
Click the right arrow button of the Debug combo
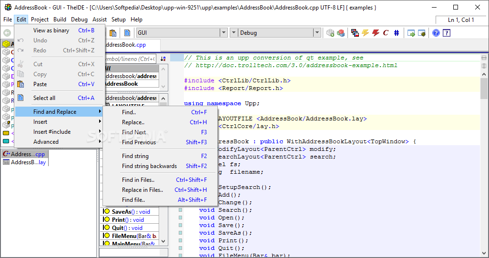tap(317, 33)
